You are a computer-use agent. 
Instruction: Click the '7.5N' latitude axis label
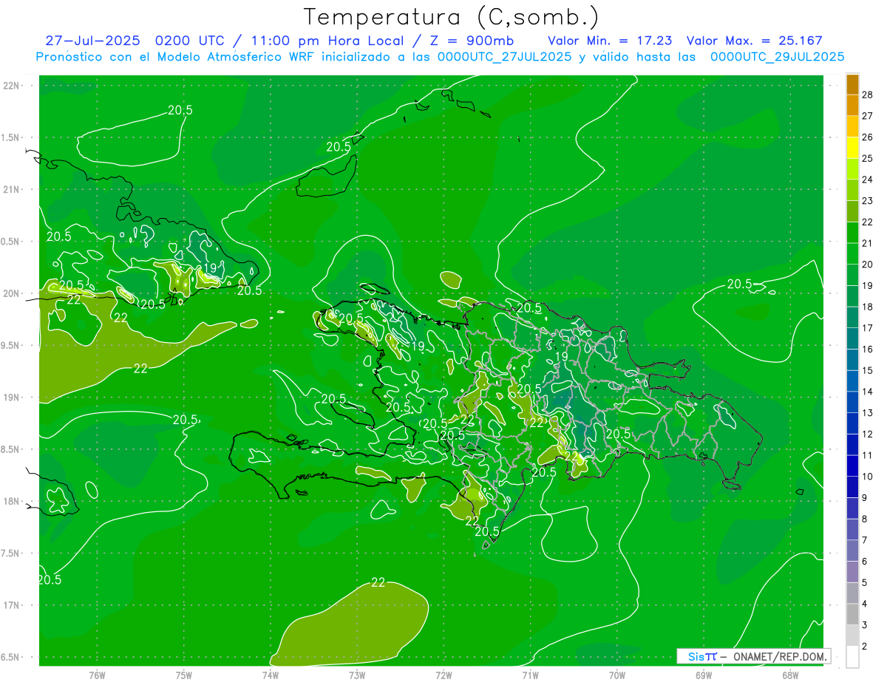(x=10, y=553)
